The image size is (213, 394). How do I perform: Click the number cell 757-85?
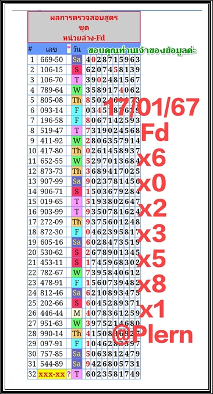tap(52, 354)
